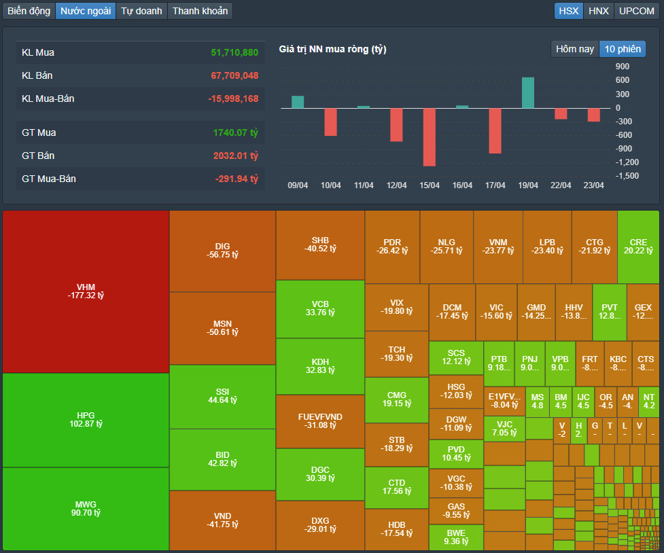
Task: Click the 17/04 red bar in chart
Action: click(495, 131)
